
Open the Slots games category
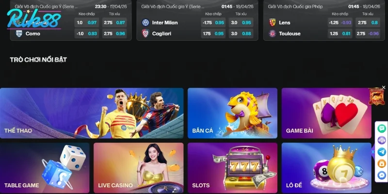232,168
